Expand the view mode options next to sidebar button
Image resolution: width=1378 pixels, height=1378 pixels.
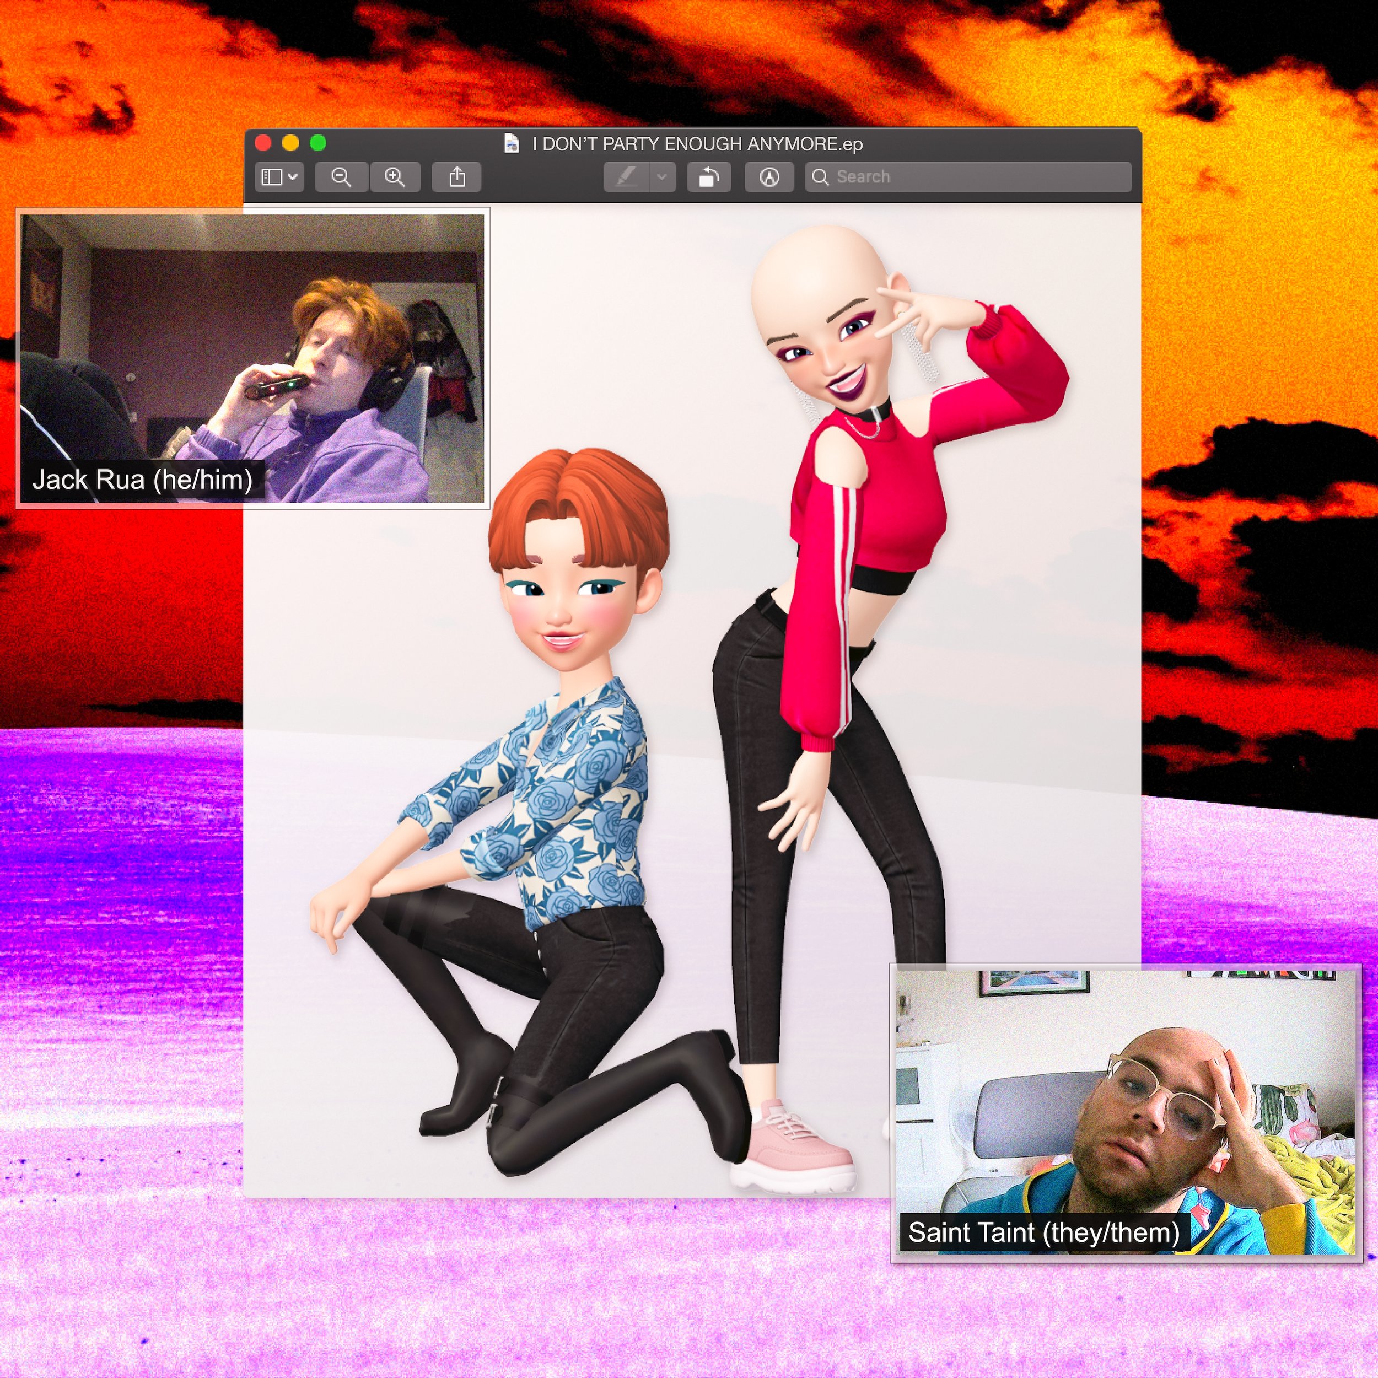click(x=294, y=177)
